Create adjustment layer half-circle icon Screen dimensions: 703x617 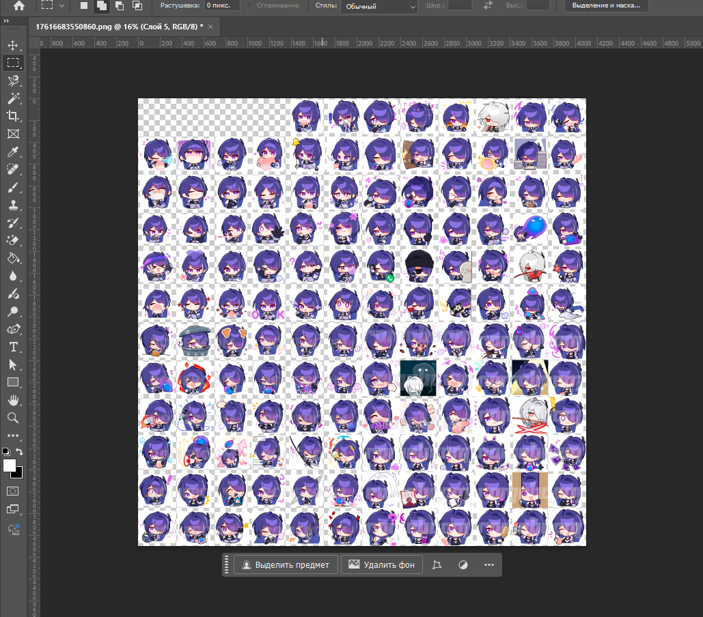click(463, 564)
